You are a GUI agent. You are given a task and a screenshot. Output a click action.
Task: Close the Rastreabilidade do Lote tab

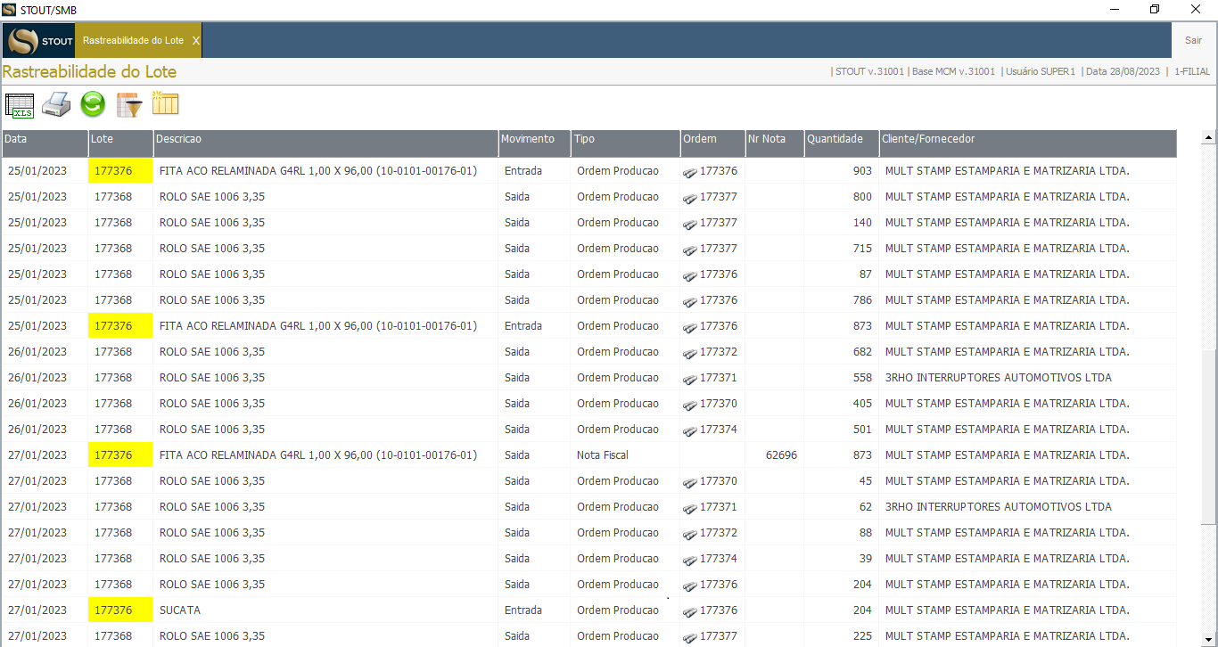[196, 41]
